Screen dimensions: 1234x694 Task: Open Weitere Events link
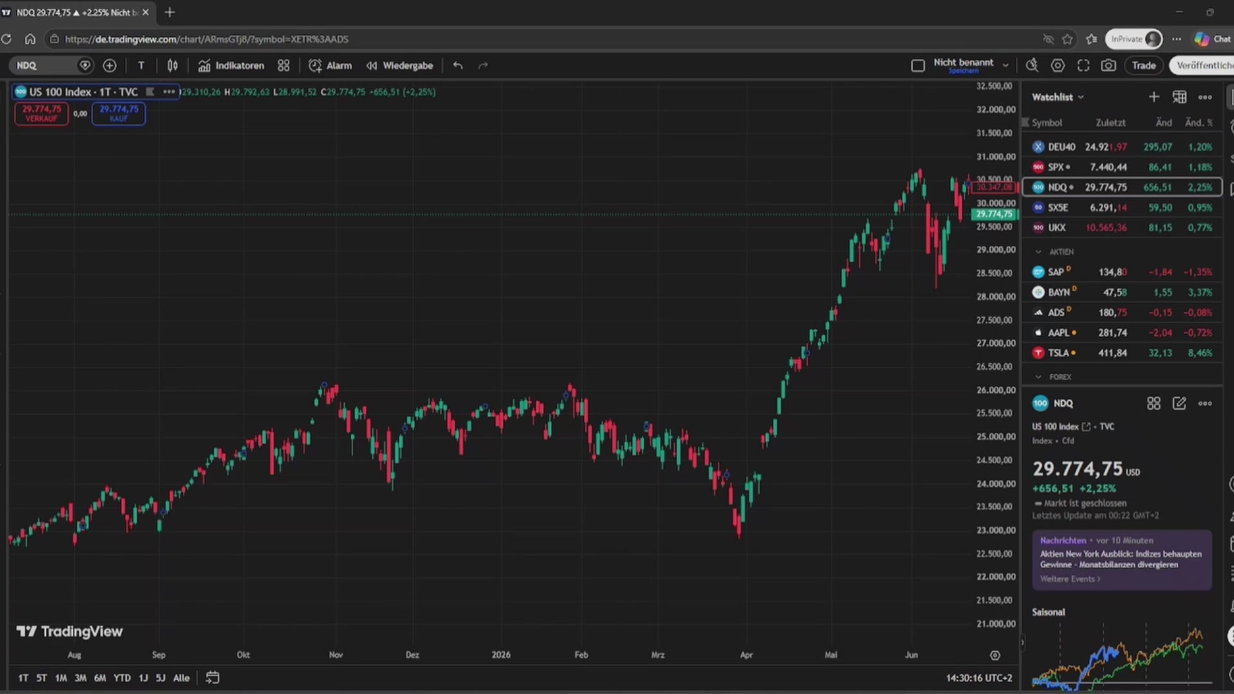tap(1070, 579)
